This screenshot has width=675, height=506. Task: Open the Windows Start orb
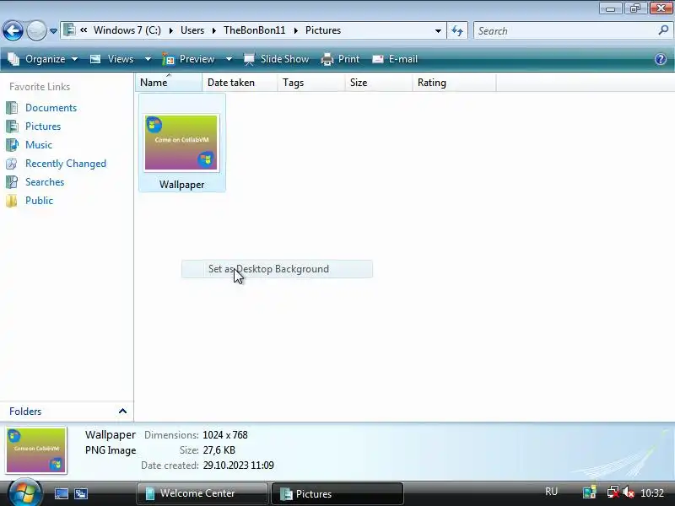(x=25, y=493)
